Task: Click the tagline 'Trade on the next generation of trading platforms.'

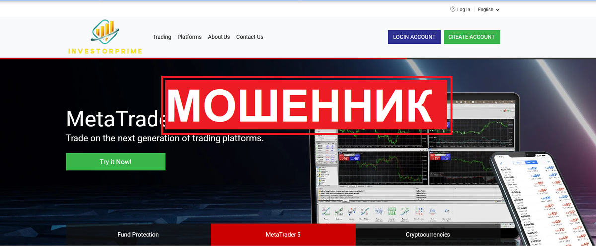Action: [x=165, y=138]
